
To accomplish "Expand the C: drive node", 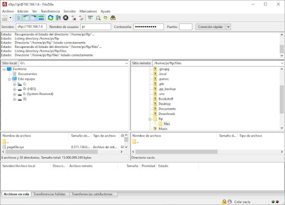I will coord(15,84).
